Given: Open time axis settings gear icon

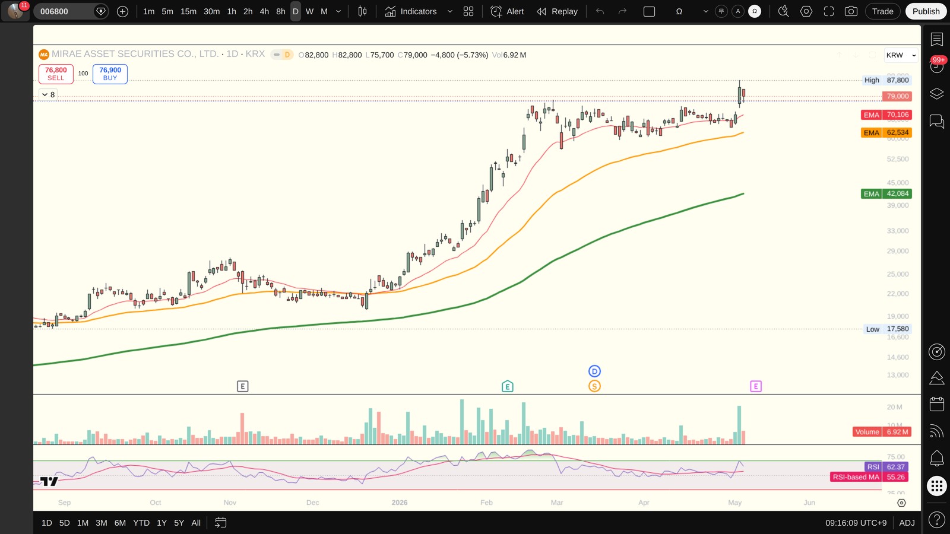Looking at the screenshot, I should 901,503.
